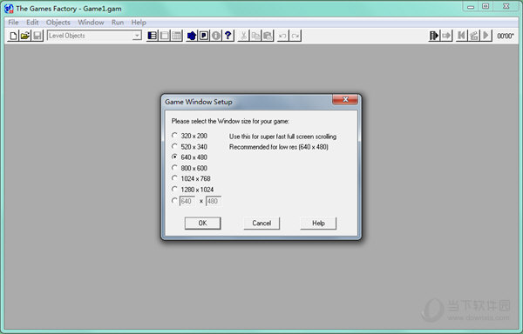This screenshot has height=334, width=523.
Task: Click the gray right arrow next-level icon
Action: (446, 36)
